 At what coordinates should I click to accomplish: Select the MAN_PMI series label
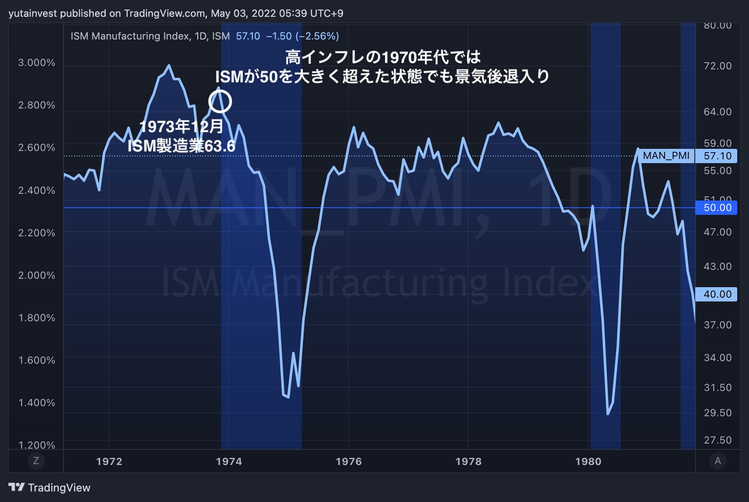tap(666, 156)
